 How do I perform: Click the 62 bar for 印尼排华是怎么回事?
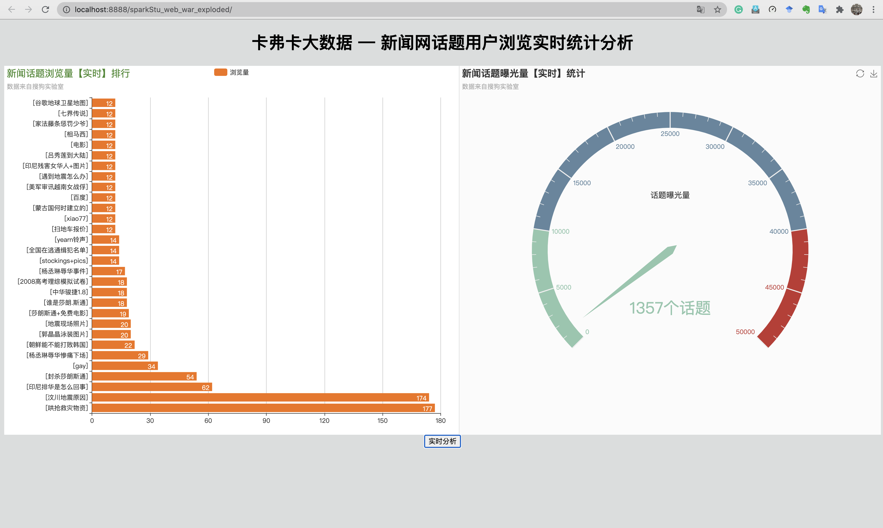(x=152, y=387)
